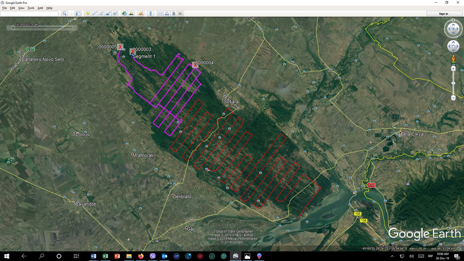Click the 105 road shield
464x261 pixels.
pyautogui.click(x=358, y=214)
